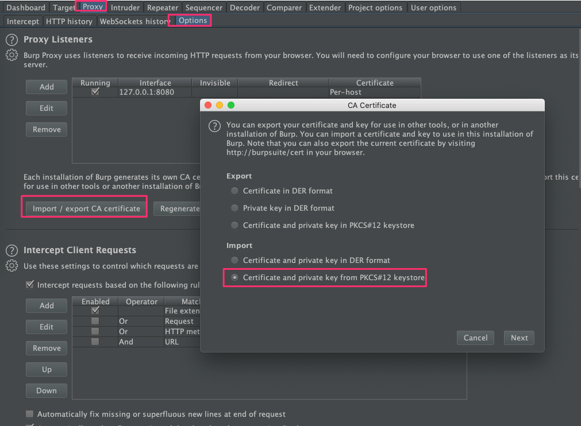
Task: Toggle Running checkbox for 127.0.0.1:8080 listener
Action: (95, 92)
